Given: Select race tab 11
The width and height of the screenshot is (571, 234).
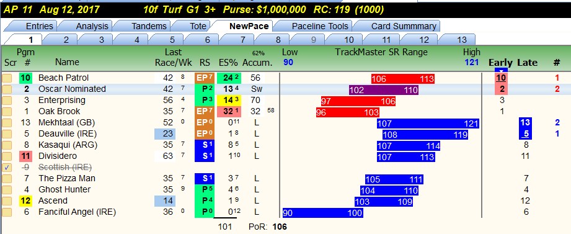Looking at the screenshot, I should coord(386,40).
